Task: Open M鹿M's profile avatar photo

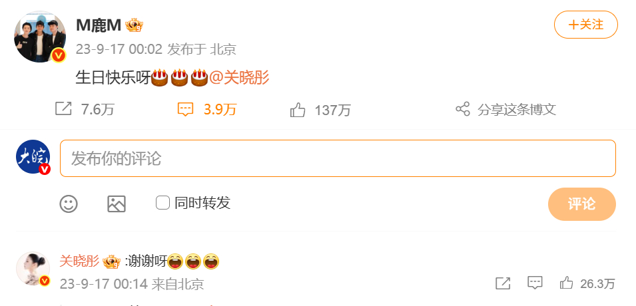Action: tap(40, 37)
